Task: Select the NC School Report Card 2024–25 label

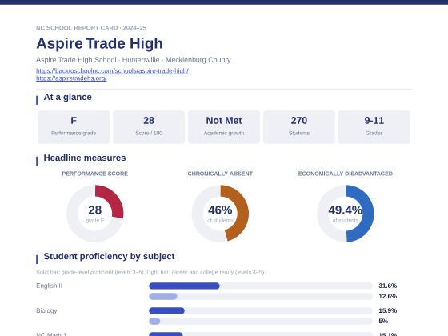Action: click(91, 28)
